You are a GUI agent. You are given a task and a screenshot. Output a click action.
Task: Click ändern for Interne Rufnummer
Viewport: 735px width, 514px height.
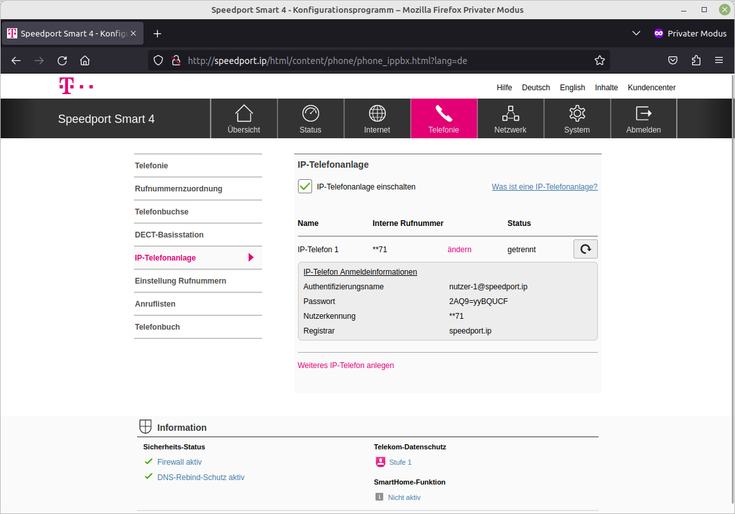click(459, 249)
